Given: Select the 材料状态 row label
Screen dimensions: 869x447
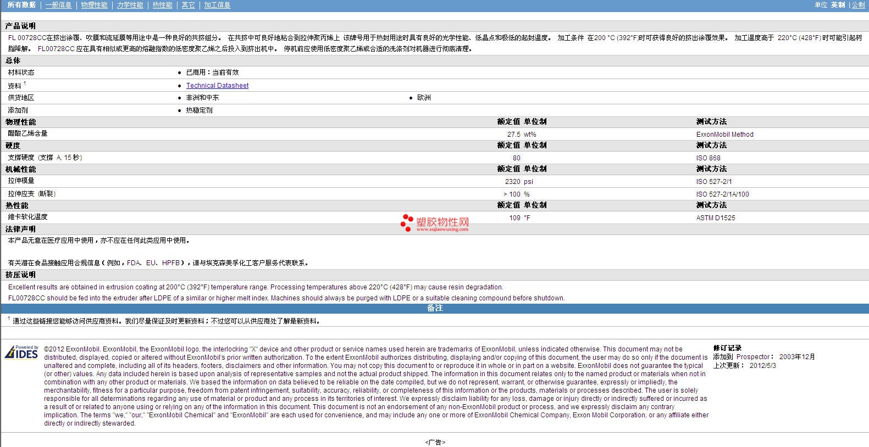Looking at the screenshot, I should [x=21, y=72].
